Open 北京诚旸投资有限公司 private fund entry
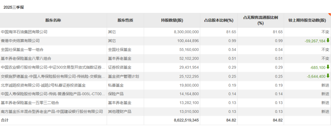331x127 pixels. (43, 85)
